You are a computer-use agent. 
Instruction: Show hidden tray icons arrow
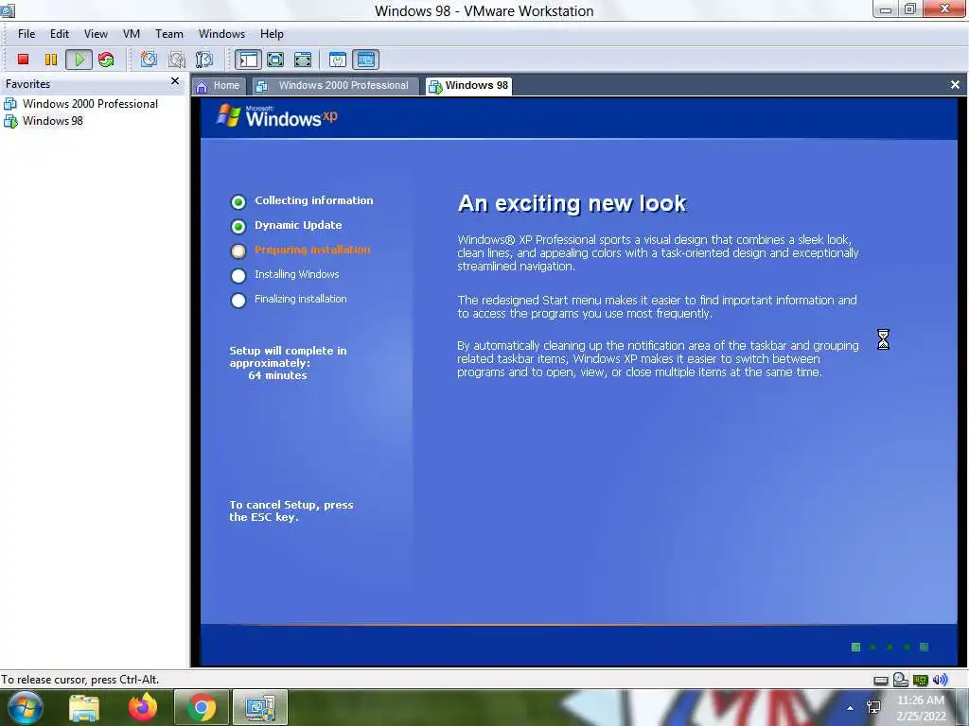pos(851,708)
